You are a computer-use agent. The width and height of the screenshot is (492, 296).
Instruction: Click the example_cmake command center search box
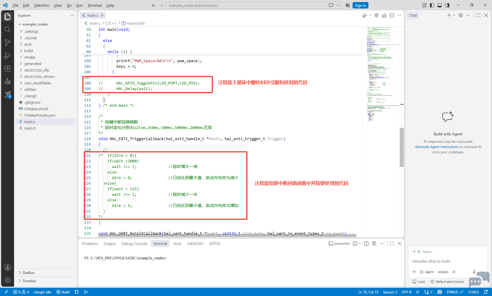[x=246, y=5]
